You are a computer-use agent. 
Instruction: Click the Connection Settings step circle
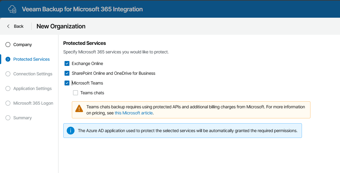coord(8,74)
